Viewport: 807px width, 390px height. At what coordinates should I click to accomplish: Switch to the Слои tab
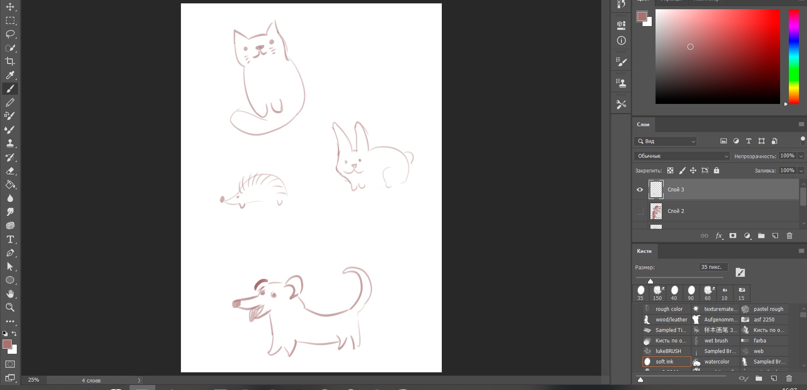643,125
